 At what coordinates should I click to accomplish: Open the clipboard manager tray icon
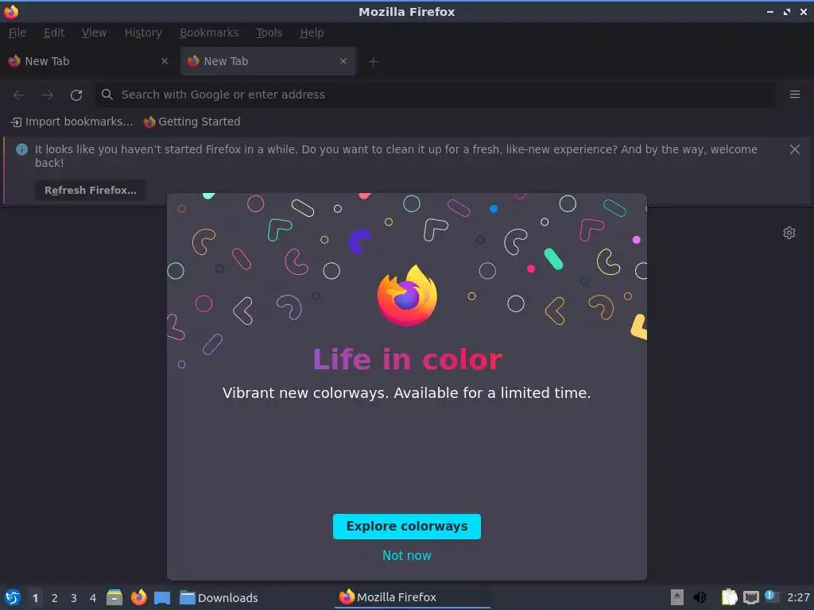point(730,597)
